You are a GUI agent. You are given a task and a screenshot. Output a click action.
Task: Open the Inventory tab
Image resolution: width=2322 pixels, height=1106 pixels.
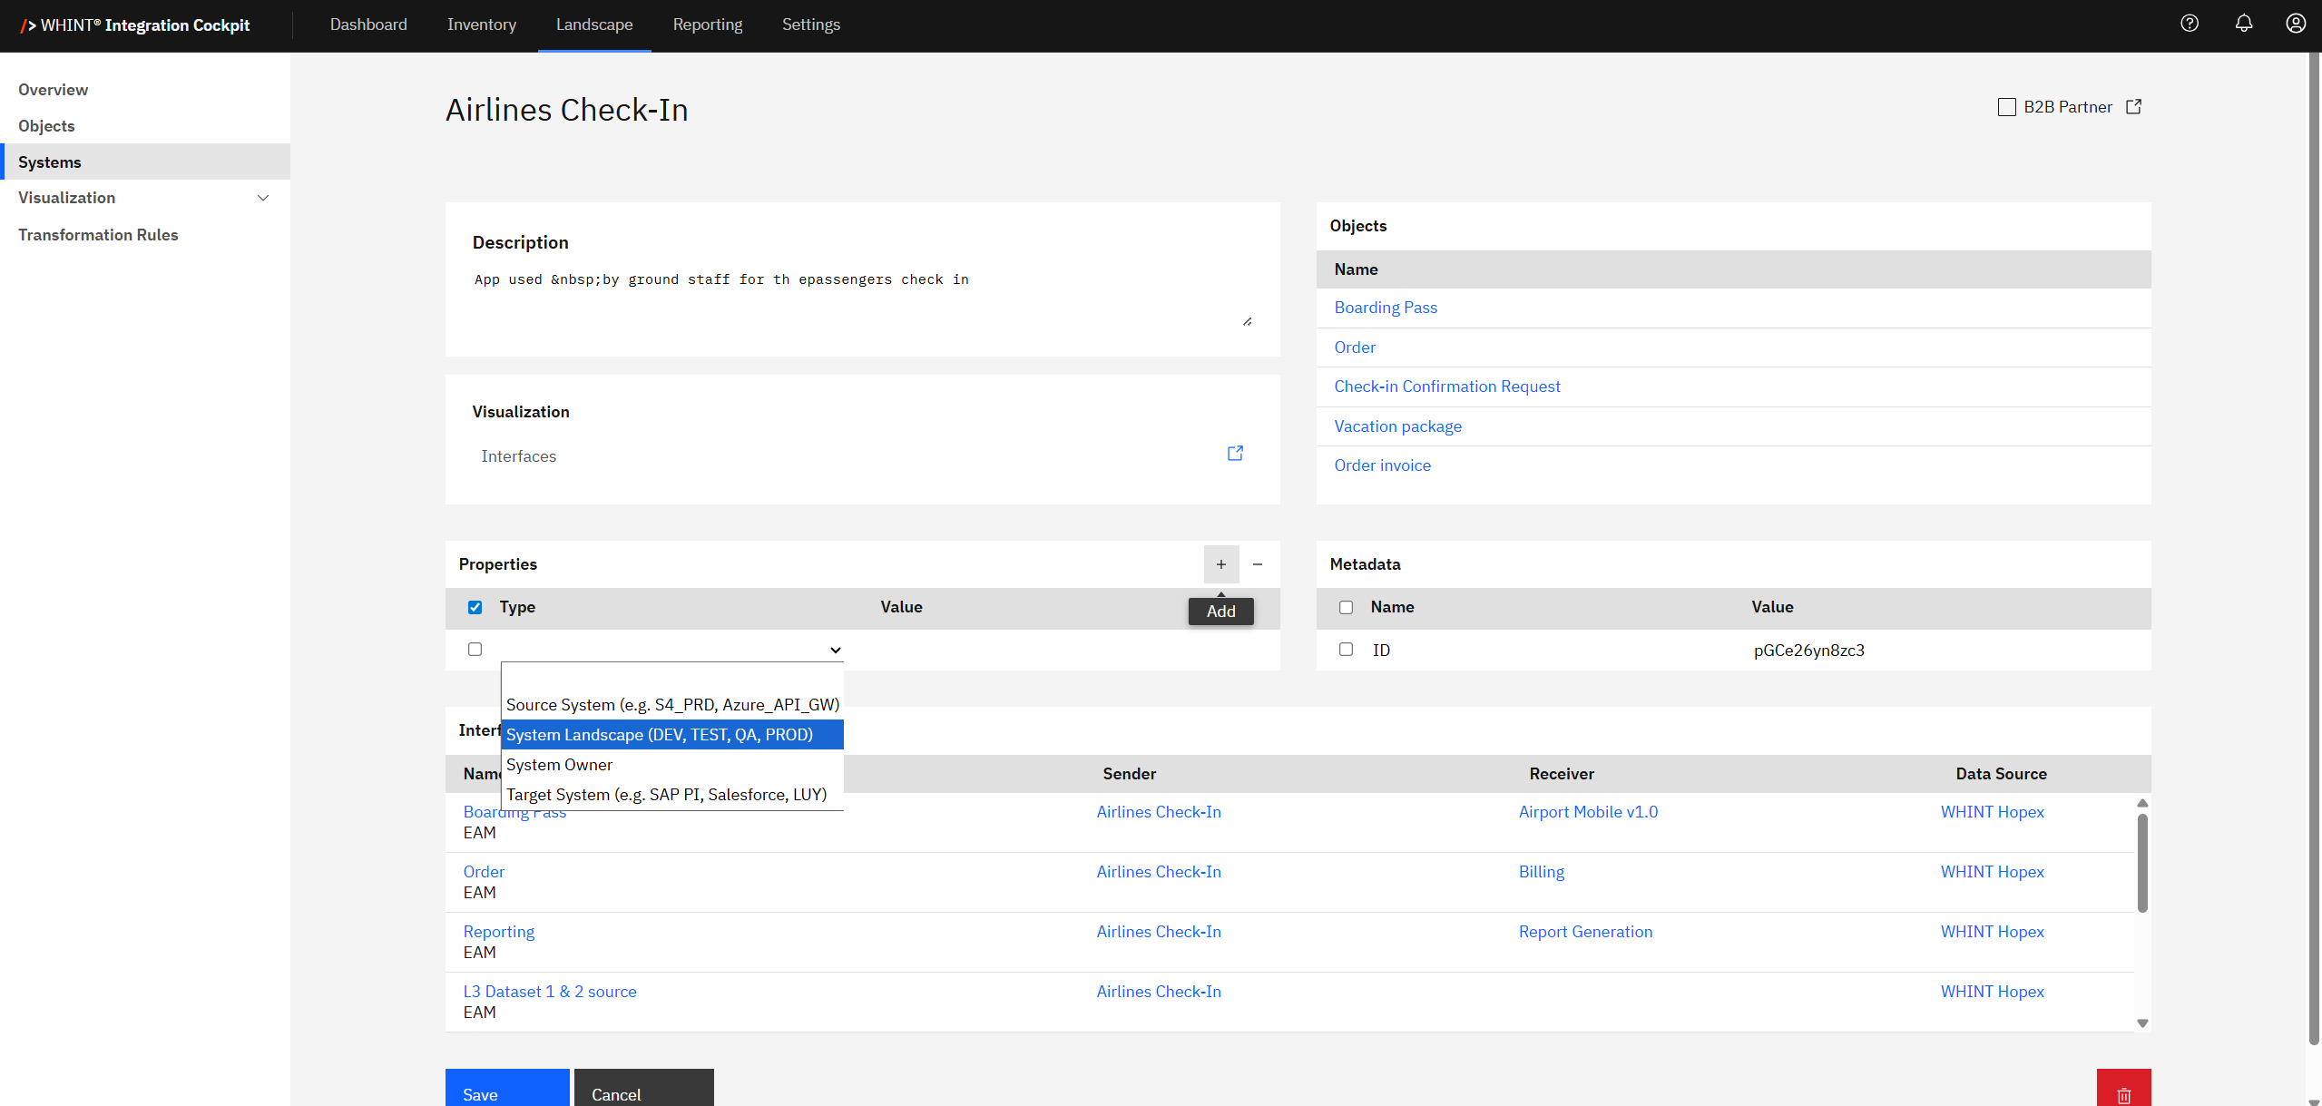482,24
